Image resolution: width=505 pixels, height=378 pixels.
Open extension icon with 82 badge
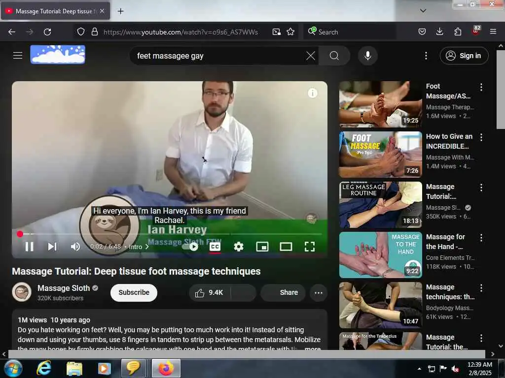tap(476, 31)
